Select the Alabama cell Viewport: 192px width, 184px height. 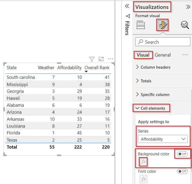coord(15,105)
